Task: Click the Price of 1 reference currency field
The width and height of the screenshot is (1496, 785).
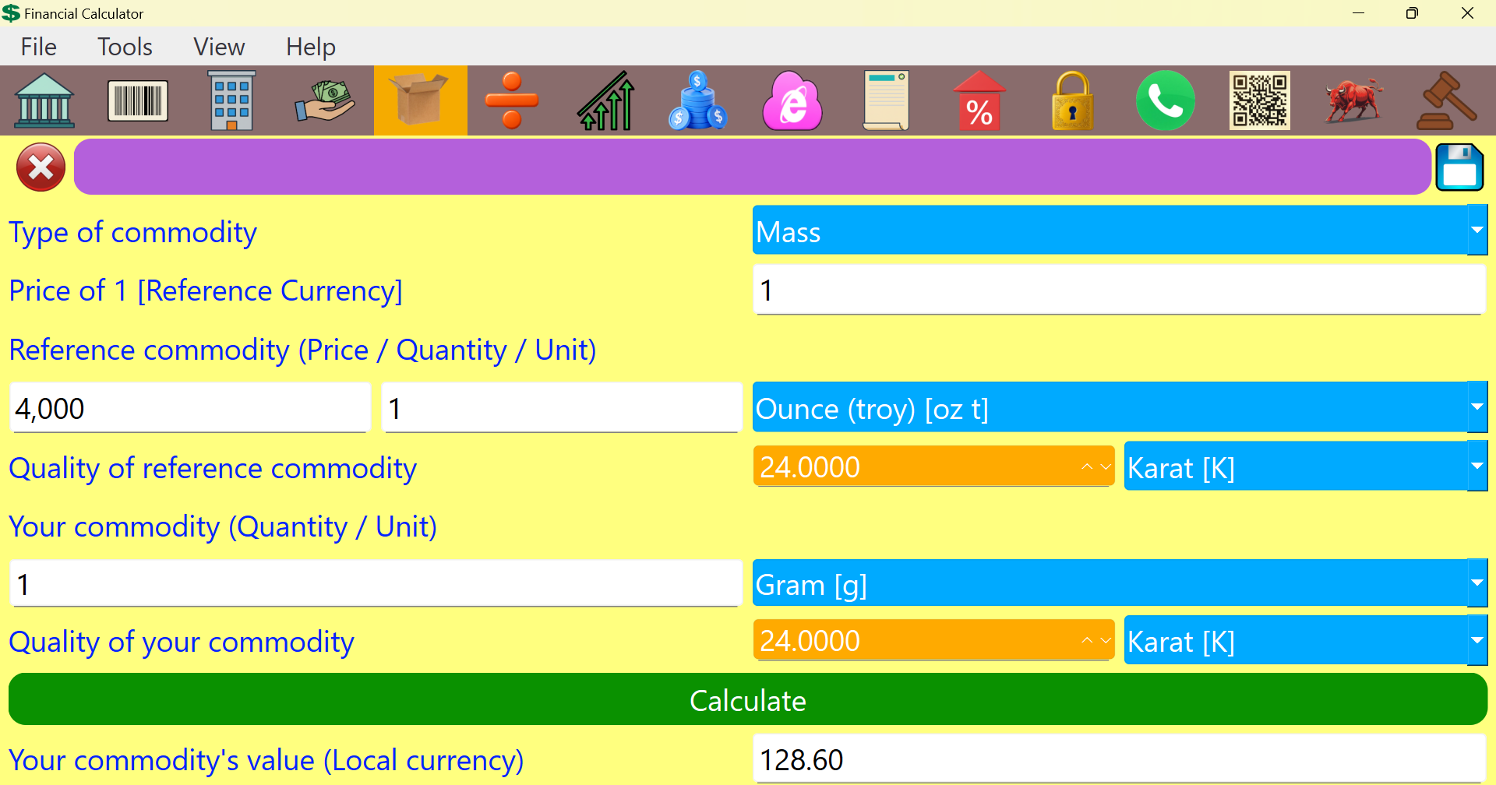Action: tap(1119, 290)
